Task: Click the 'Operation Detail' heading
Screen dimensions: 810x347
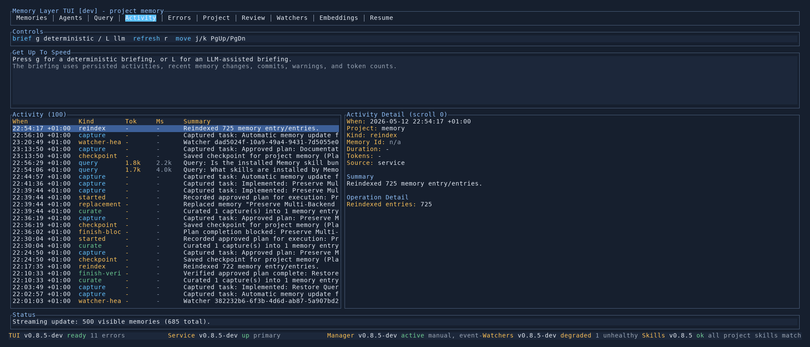Action: (x=378, y=198)
